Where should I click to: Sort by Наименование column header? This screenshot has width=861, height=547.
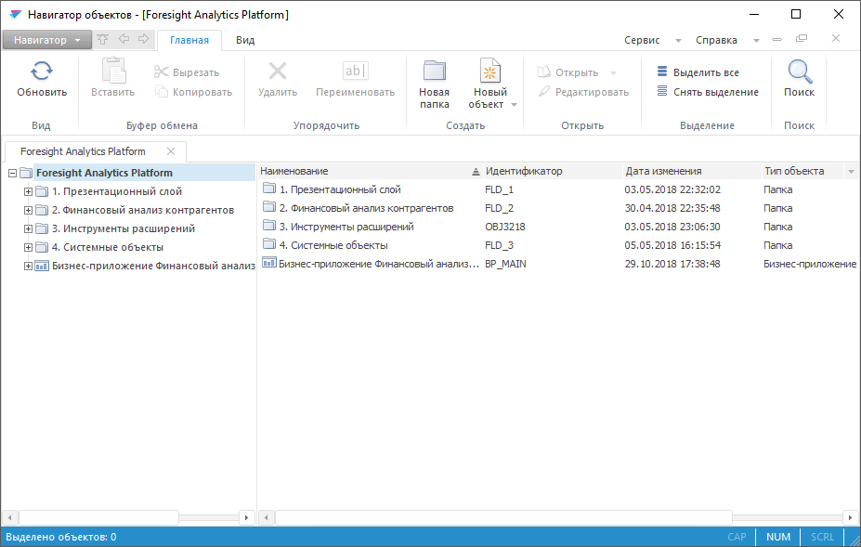click(x=370, y=172)
